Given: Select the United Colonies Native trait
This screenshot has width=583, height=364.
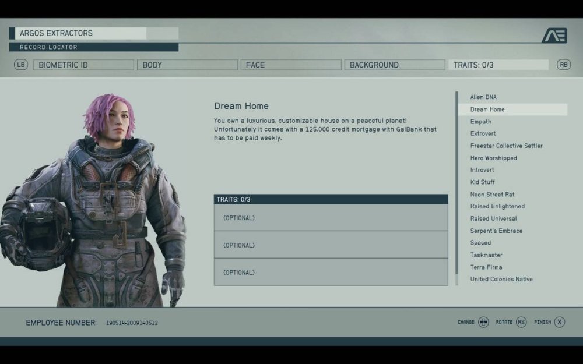Looking at the screenshot, I should [501, 279].
